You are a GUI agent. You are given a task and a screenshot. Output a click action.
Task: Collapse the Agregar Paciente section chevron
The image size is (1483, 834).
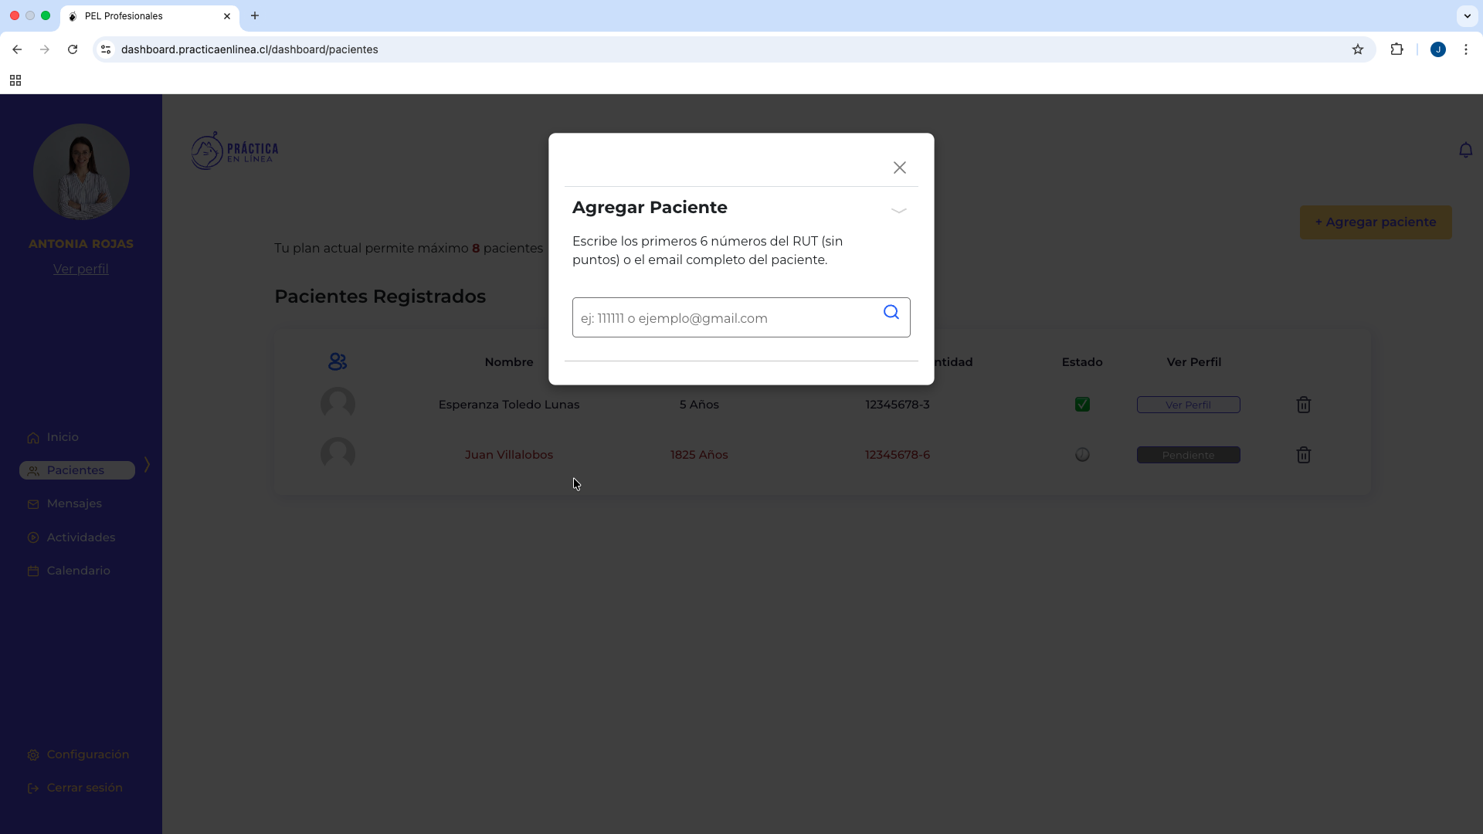click(898, 210)
